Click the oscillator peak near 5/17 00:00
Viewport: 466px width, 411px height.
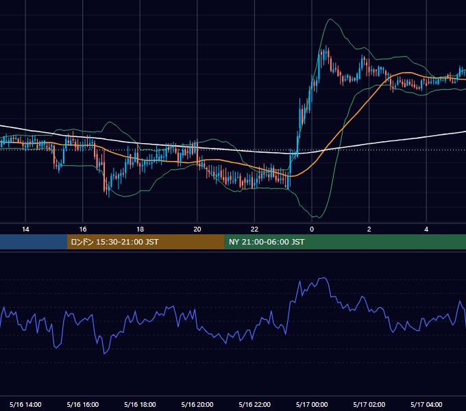pos(323,279)
